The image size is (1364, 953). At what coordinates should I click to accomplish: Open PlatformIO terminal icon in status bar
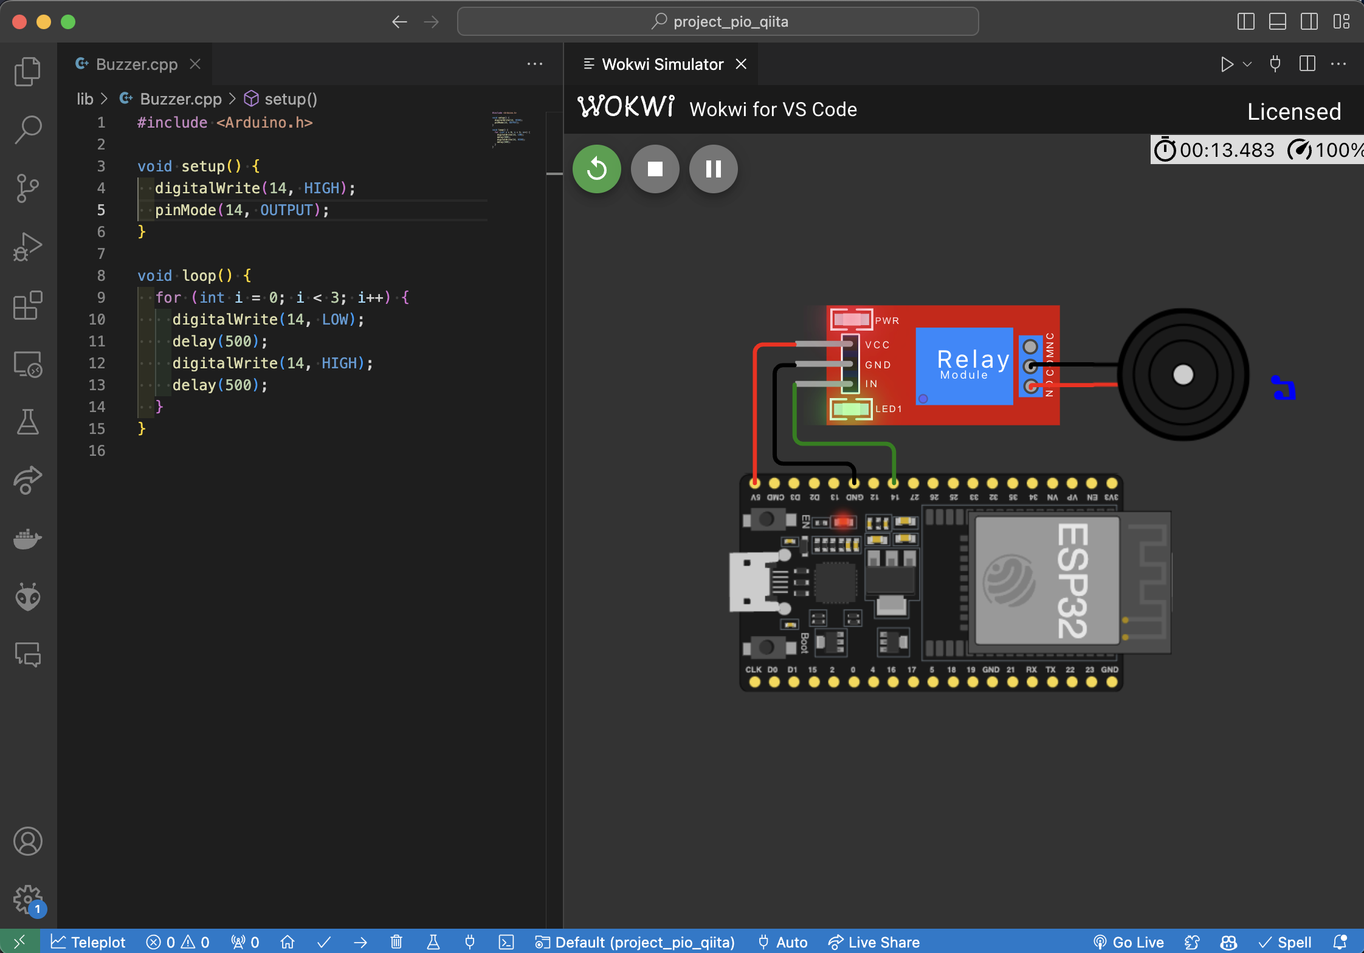(x=506, y=941)
